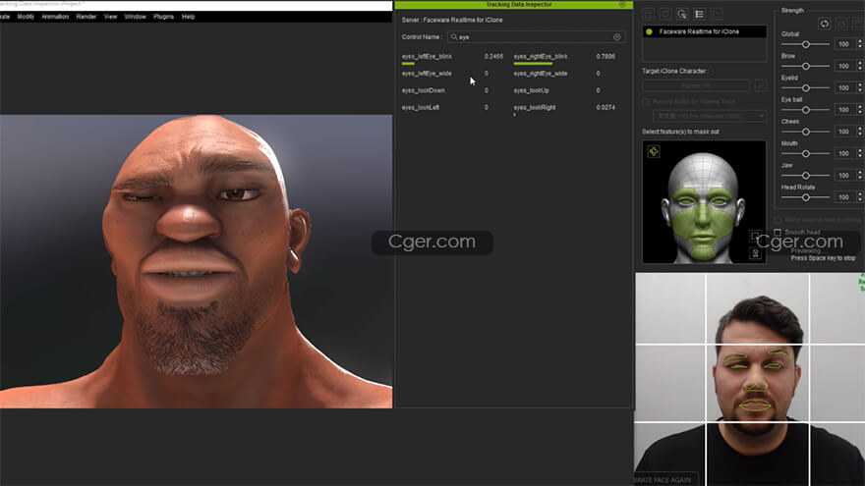Click the reset strength circular-arrows icon

coord(824,24)
